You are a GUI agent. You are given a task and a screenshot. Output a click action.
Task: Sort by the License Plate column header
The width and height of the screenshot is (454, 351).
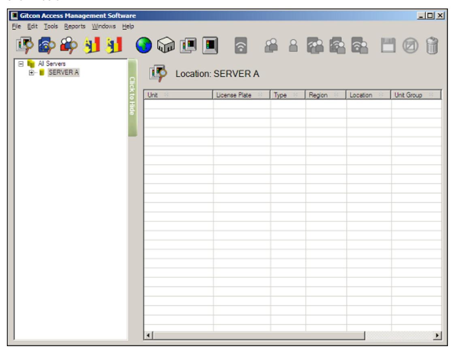(241, 95)
